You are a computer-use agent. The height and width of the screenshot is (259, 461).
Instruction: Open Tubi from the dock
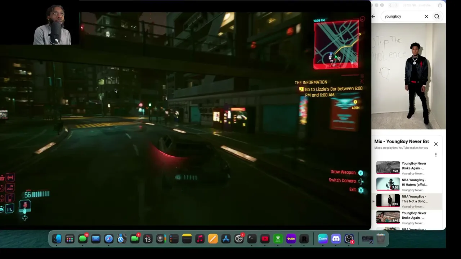point(291,238)
